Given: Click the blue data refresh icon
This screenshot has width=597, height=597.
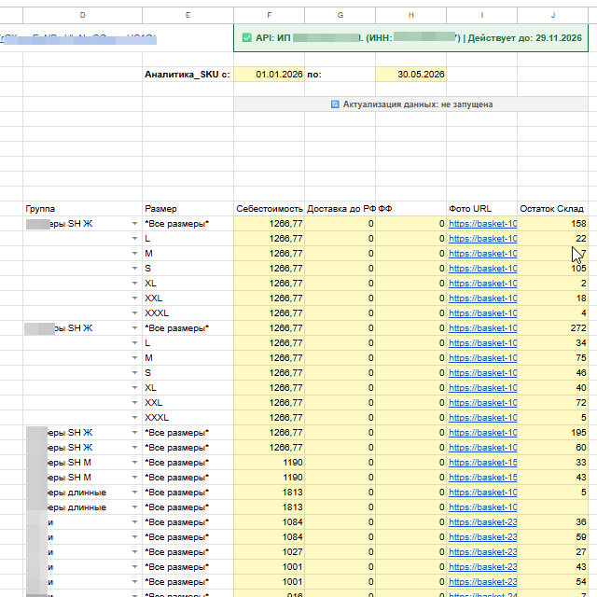Looking at the screenshot, I should click(x=335, y=104).
